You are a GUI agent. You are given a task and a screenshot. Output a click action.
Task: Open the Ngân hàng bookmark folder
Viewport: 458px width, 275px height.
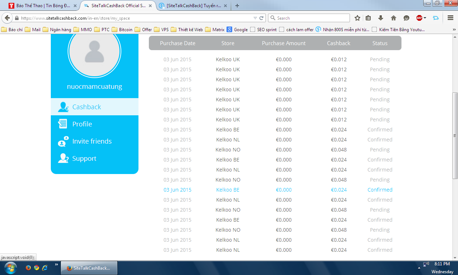[x=57, y=30]
